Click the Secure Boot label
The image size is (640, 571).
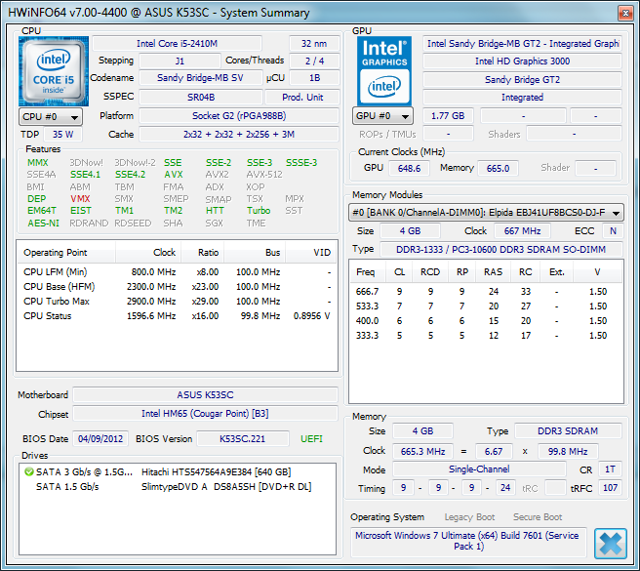538,517
